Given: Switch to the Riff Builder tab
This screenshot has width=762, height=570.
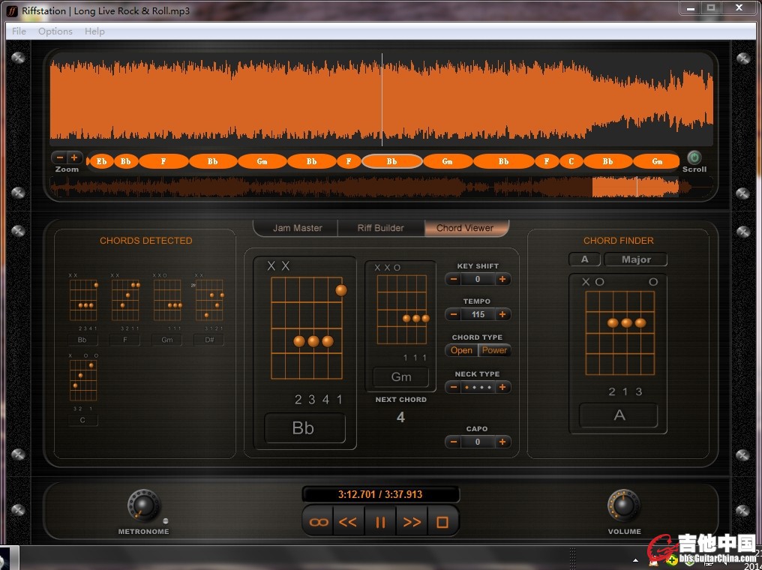Looking at the screenshot, I should 380,228.
